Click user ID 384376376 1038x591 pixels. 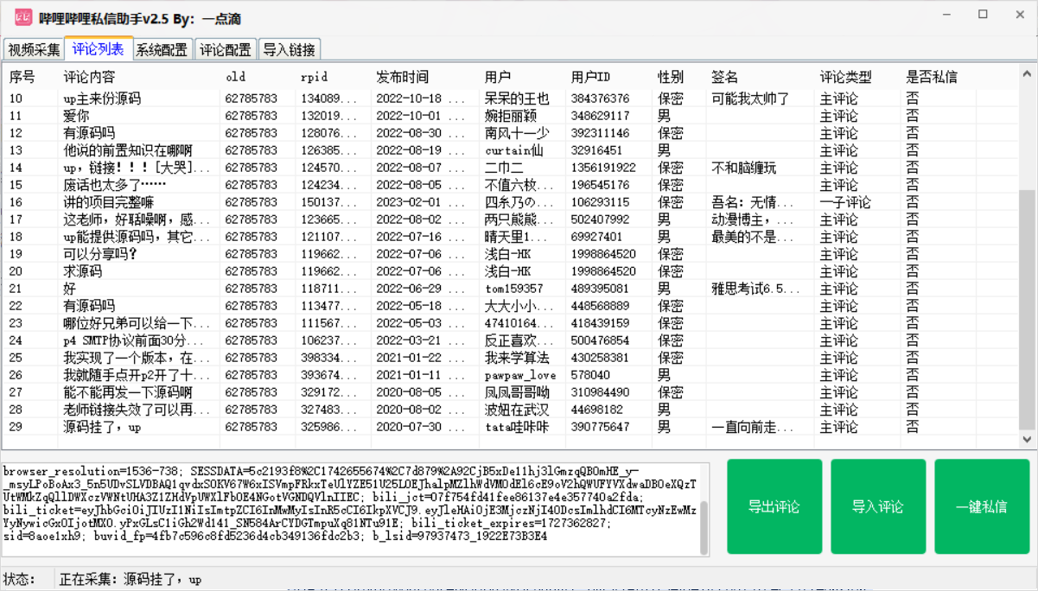(600, 98)
